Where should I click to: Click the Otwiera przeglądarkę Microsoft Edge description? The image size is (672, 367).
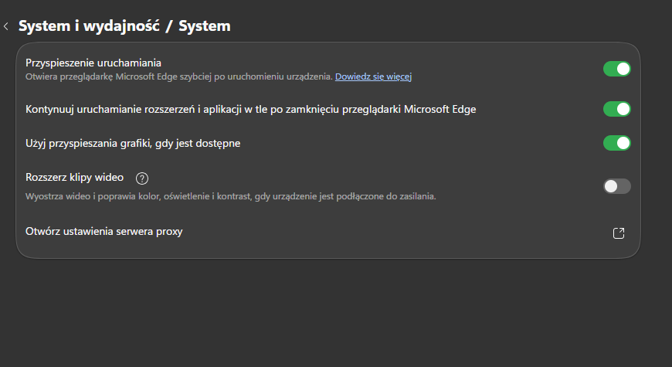point(179,76)
